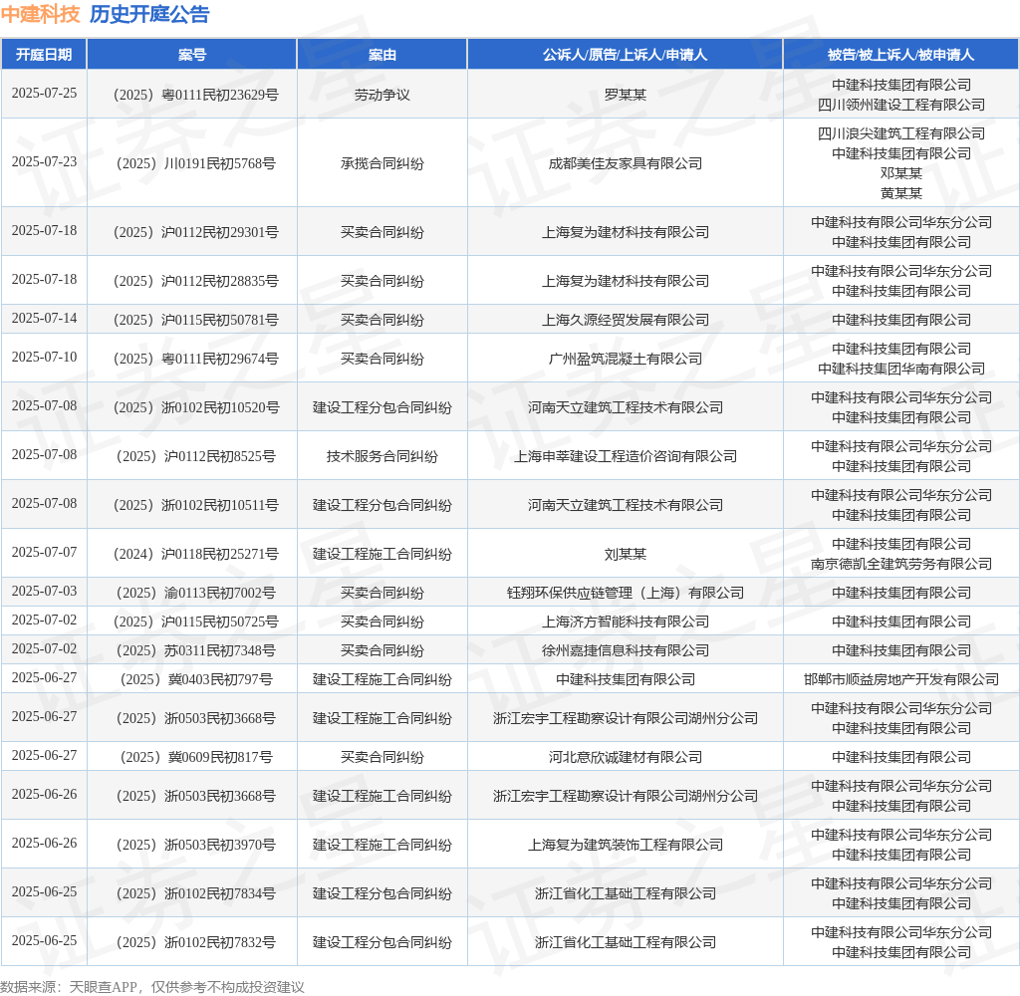
Task: Click plaintiff 上海济方智能科技有限公司
Action: 625,622
